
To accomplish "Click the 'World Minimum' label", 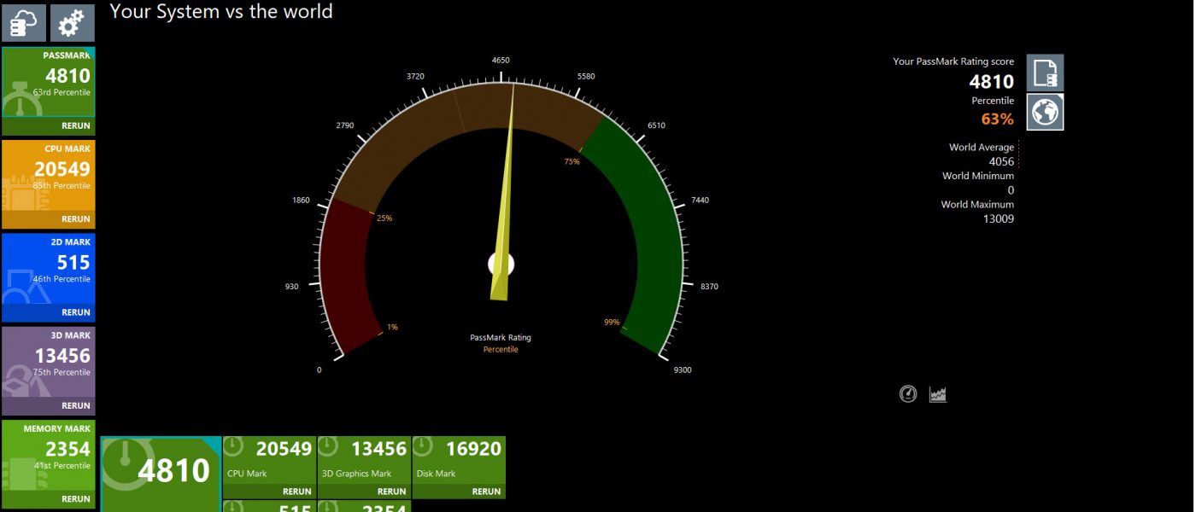I will click(978, 176).
